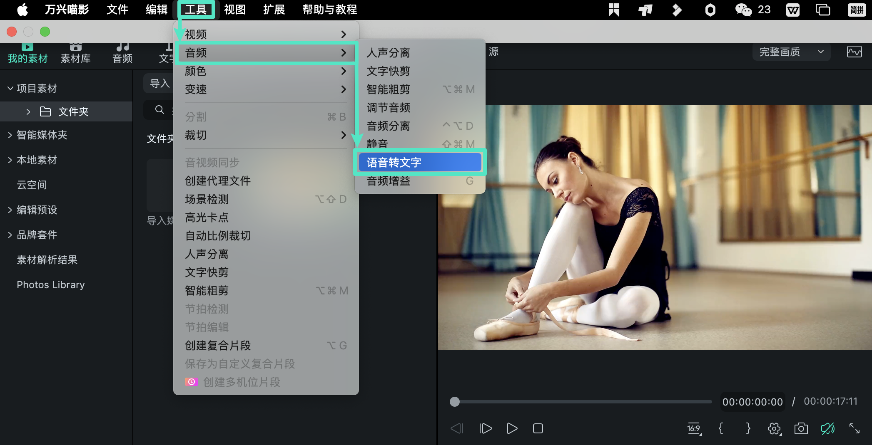The width and height of the screenshot is (872, 445).
Task: Open Photos Library in sidebar
Action: coord(51,285)
